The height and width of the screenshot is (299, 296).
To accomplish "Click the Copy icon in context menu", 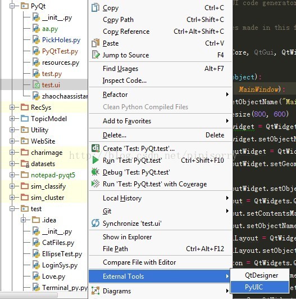I will click(95, 8).
